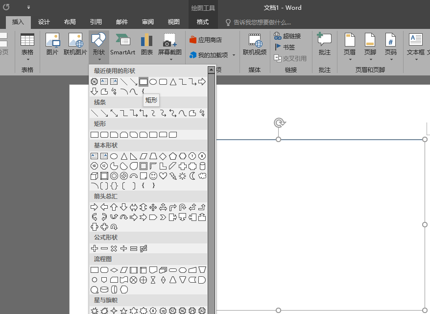Open the 页脚 footer dropdown
The width and height of the screenshot is (430, 314).
pyautogui.click(x=370, y=47)
